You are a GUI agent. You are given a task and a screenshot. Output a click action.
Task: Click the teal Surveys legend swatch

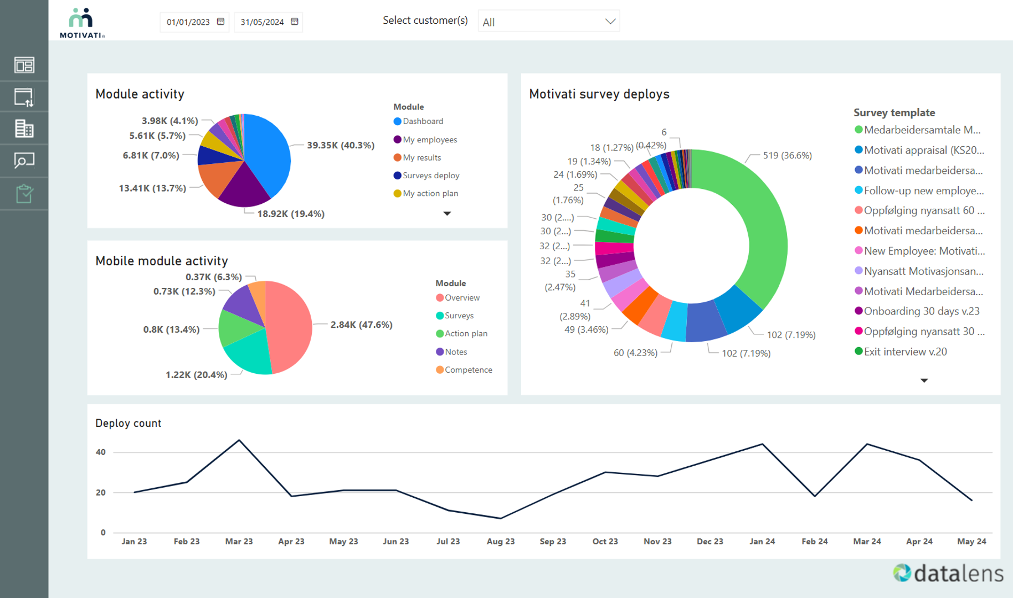pyautogui.click(x=440, y=316)
